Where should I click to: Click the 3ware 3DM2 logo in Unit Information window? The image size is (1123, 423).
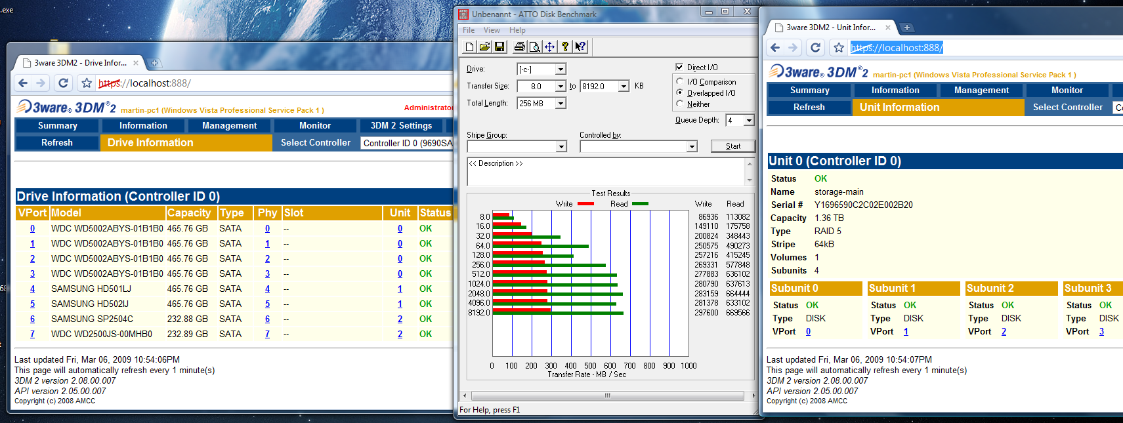819,72
